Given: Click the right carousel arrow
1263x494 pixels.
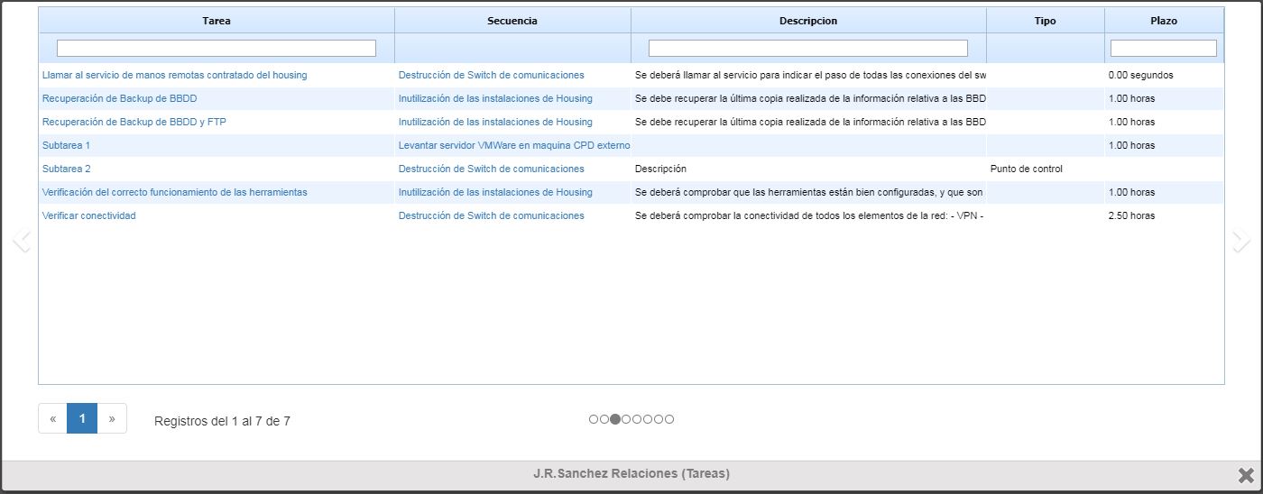Looking at the screenshot, I should pyautogui.click(x=1241, y=240).
